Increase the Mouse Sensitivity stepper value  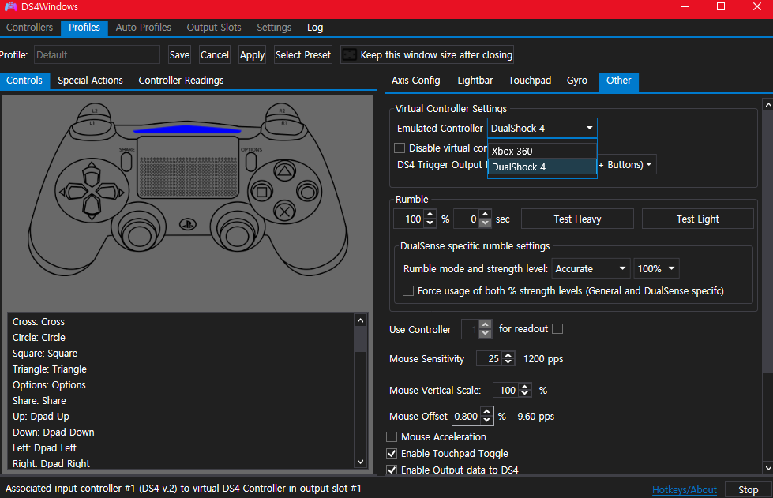[508, 355]
